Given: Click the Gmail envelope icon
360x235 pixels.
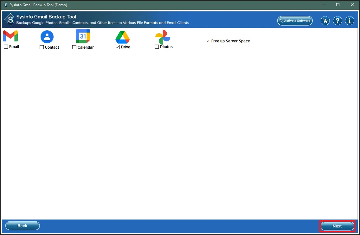Looking at the screenshot, I should [10, 36].
